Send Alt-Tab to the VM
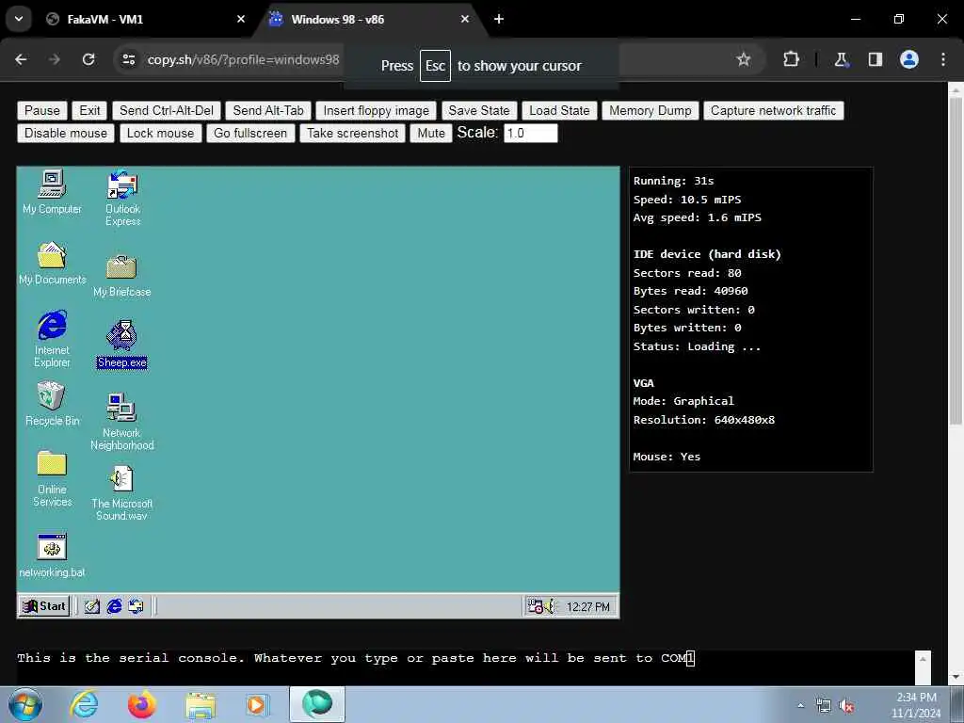Image resolution: width=964 pixels, height=723 pixels. click(268, 111)
